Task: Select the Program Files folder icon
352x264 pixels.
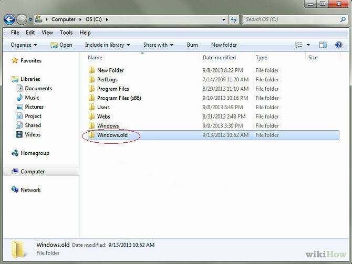Action: (x=91, y=89)
